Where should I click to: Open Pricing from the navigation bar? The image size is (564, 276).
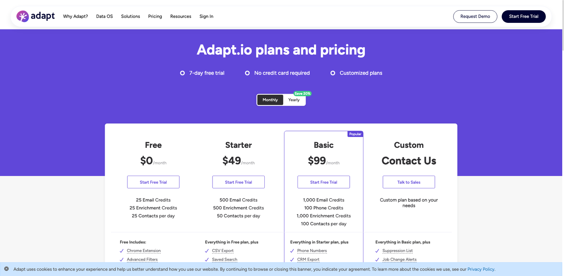(x=155, y=17)
